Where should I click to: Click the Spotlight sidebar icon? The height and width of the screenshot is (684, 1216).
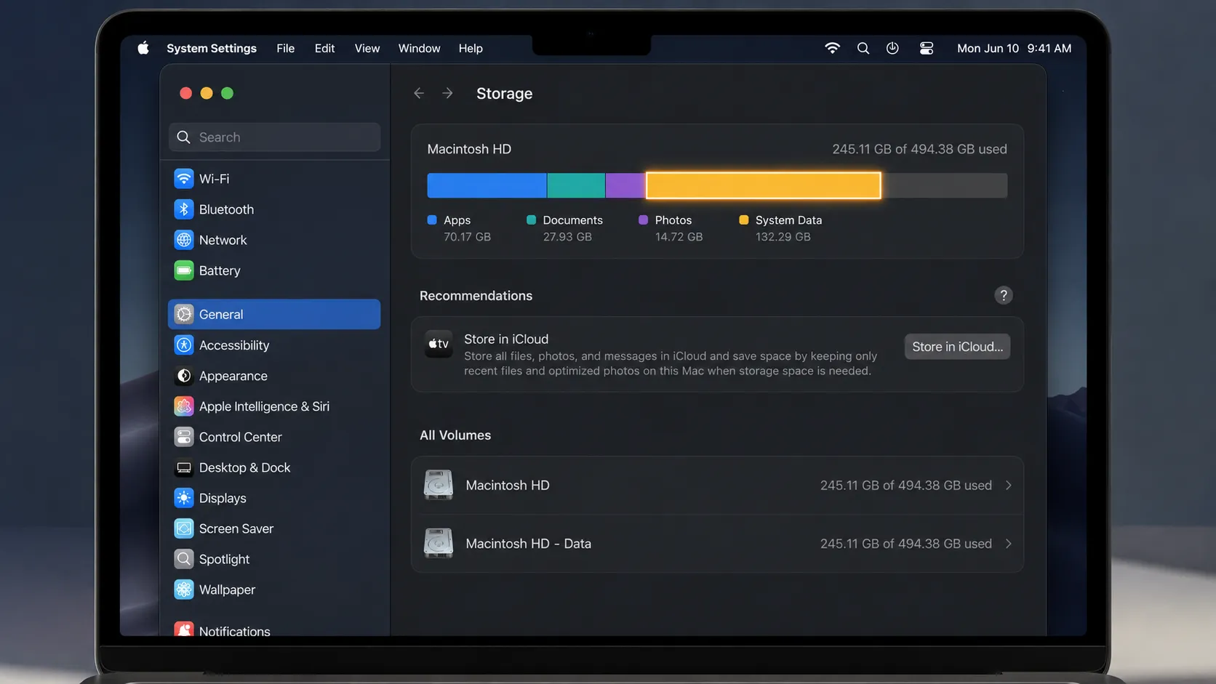184,559
